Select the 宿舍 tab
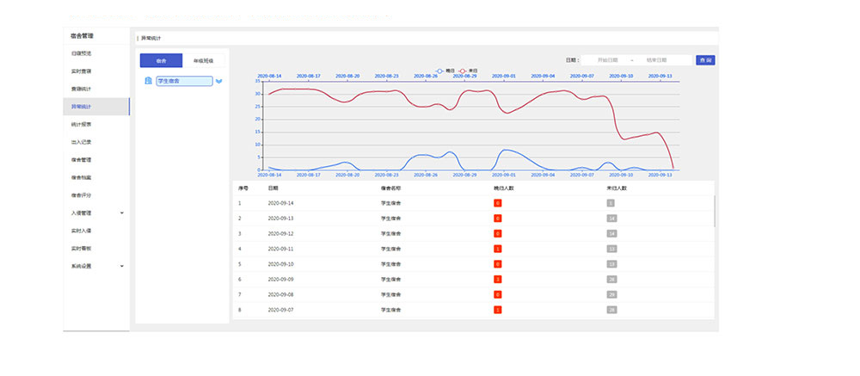The image size is (860, 376). click(161, 60)
